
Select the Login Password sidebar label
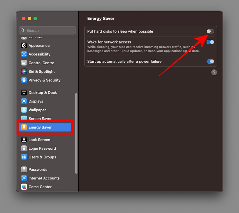coord(42,148)
